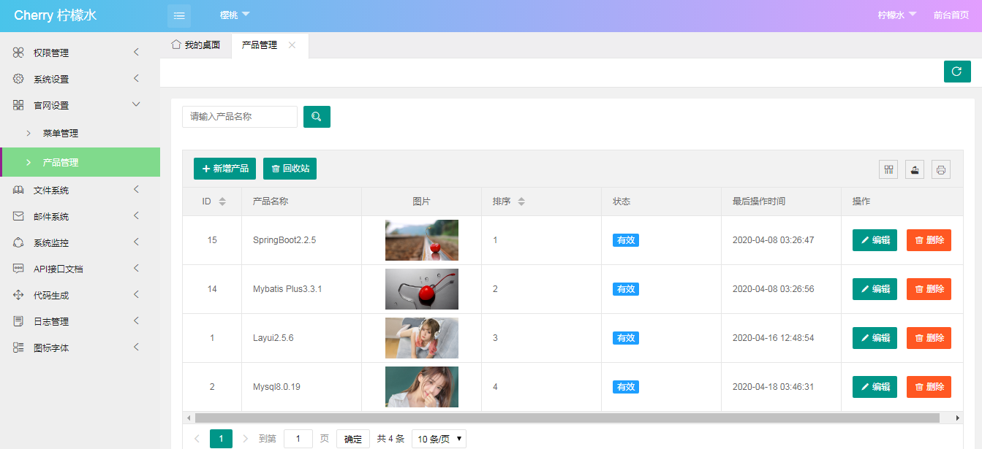Toggle the 有效 status for Layui2.5.6
This screenshot has width=982, height=449.
(625, 337)
